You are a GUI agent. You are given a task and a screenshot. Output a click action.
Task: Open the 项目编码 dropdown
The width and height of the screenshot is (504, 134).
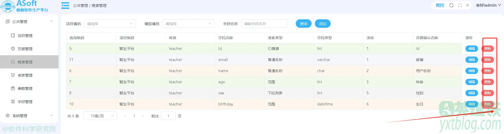point(110,24)
